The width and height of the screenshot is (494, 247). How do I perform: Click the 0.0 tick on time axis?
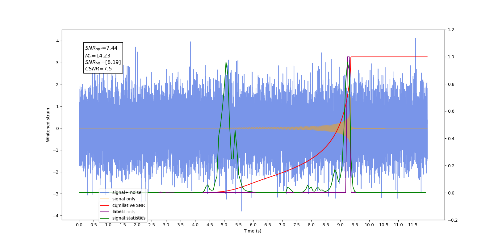pos(79,225)
